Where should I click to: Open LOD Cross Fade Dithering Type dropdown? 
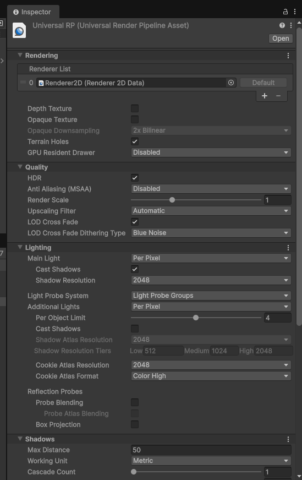211,233
